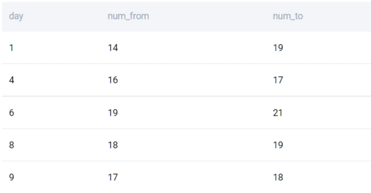
Task: Click num_from value 18 in day 8 row
Action: click(x=113, y=145)
